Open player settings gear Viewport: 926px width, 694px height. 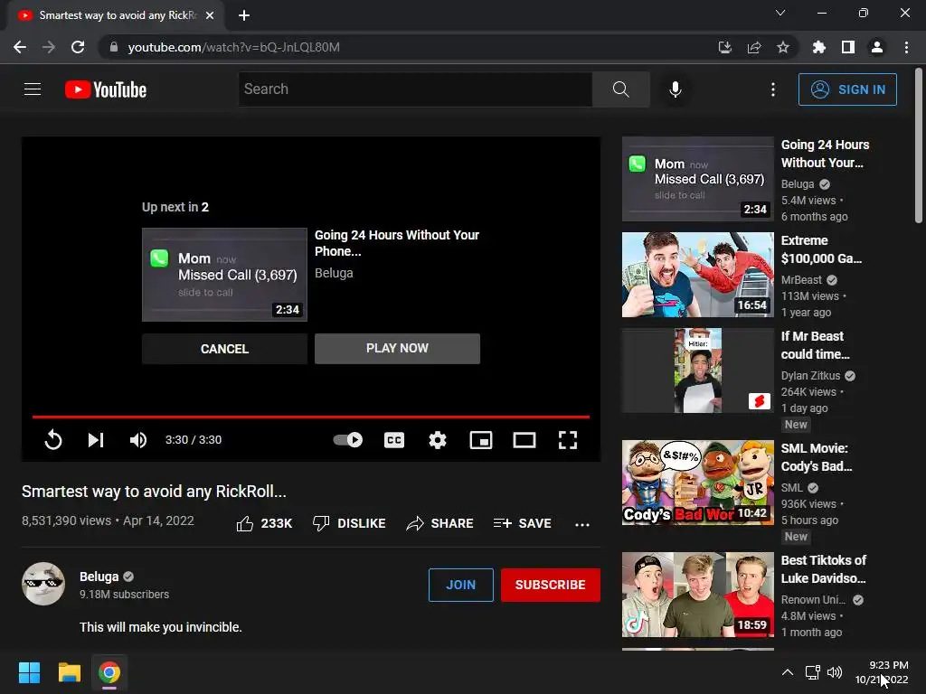[x=438, y=440]
